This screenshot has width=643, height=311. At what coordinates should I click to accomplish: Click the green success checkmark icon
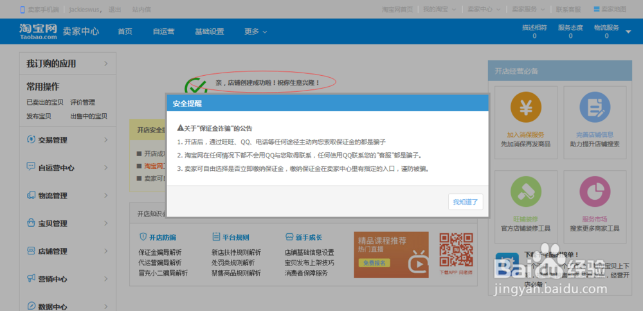coord(195,85)
